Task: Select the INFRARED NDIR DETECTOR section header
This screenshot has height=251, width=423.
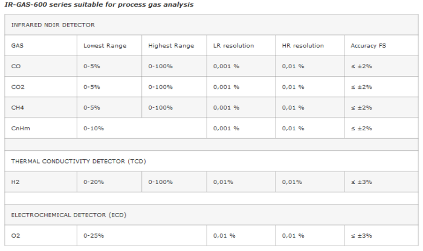Action: point(53,25)
